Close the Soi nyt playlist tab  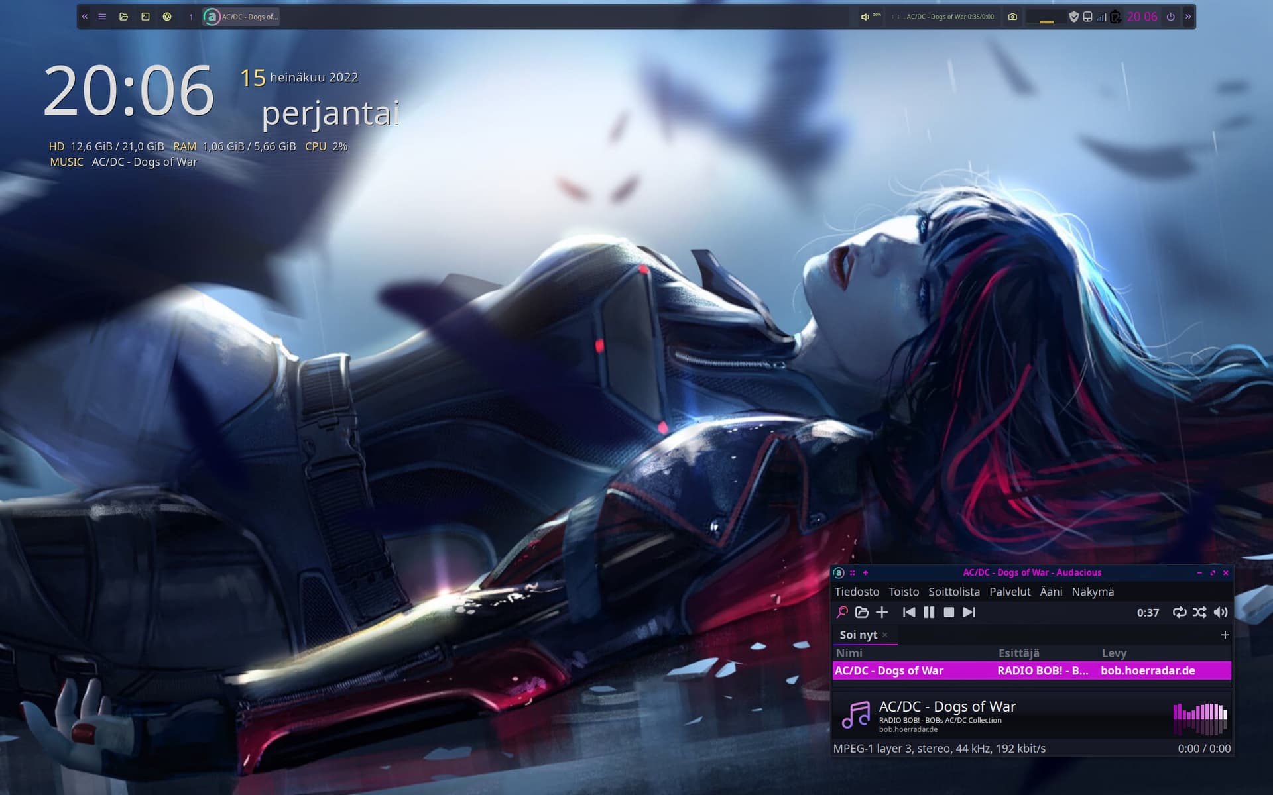pyautogui.click(x=884, y=635)
